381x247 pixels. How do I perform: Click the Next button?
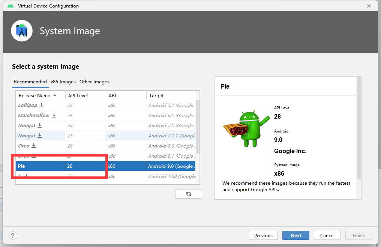tap(296, 236)
